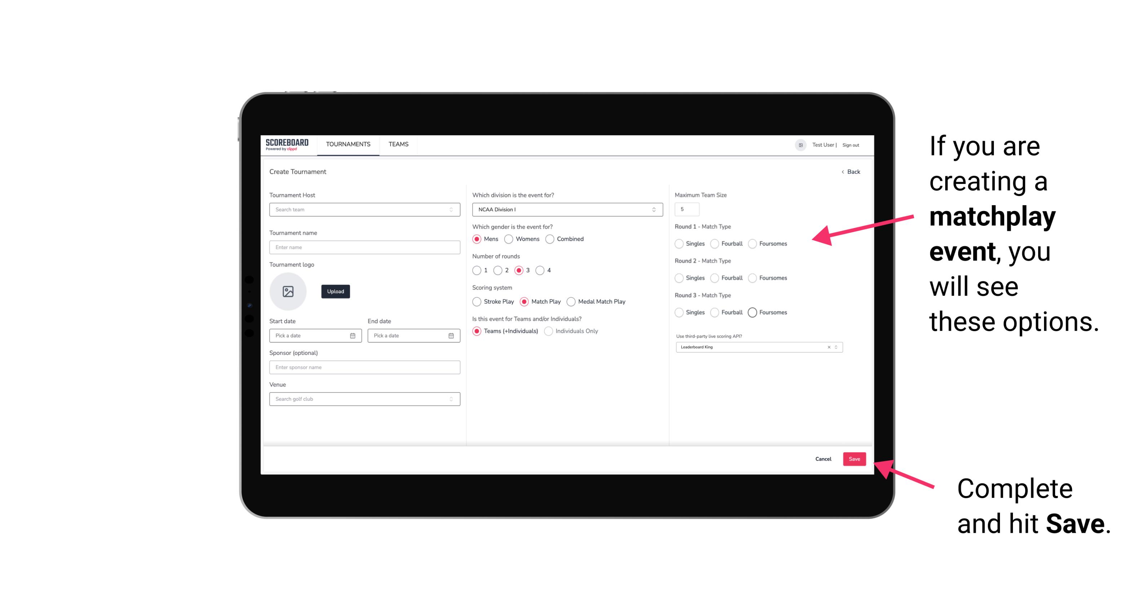The image size is (1133, 610).
Task: Click the third-party API remove icon
Action: tap(829, 346)
